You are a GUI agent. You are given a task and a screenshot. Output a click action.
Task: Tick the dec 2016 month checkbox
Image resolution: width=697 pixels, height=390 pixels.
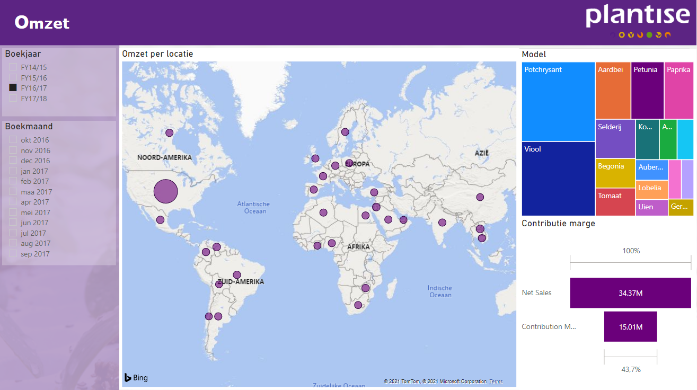[13, 161]
